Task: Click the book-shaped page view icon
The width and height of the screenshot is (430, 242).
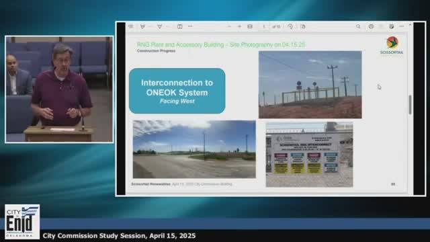Action: click(179, 26)
